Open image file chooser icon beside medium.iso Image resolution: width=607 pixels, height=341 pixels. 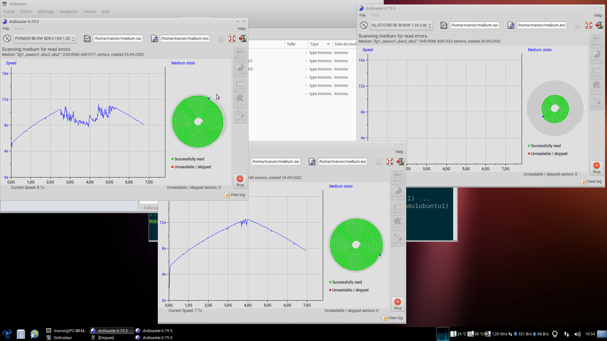tap(87, 39)
